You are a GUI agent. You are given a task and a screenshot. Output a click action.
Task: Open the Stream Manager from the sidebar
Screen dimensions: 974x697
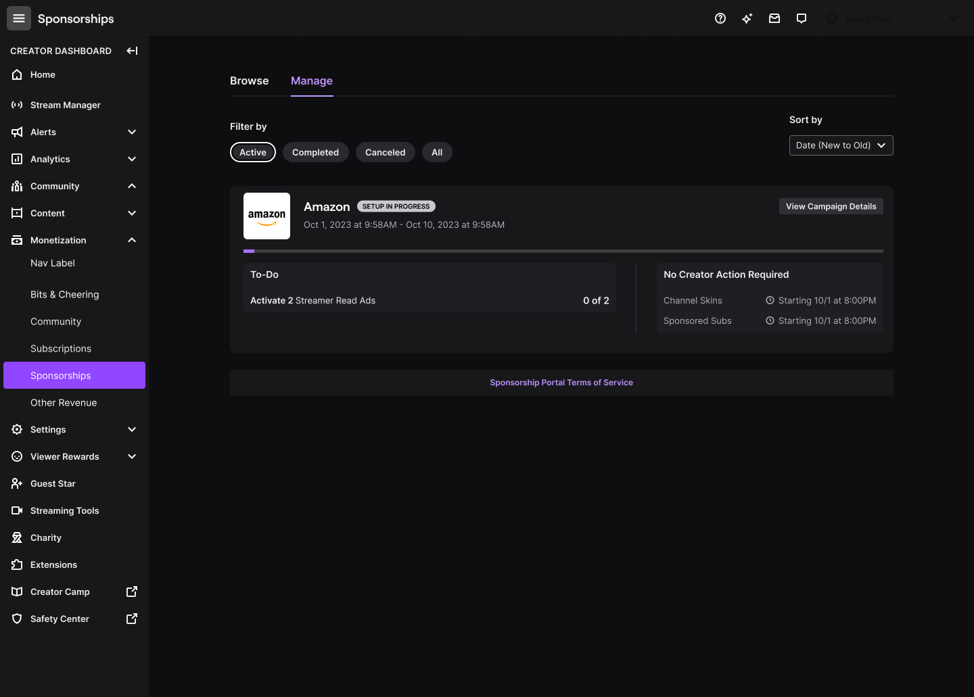click(65, 105)
